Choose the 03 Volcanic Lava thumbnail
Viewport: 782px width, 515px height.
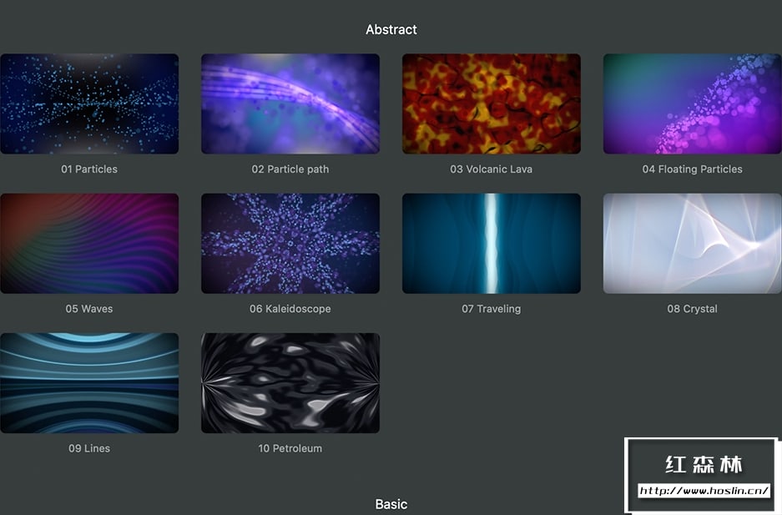(x=492, y=104)
